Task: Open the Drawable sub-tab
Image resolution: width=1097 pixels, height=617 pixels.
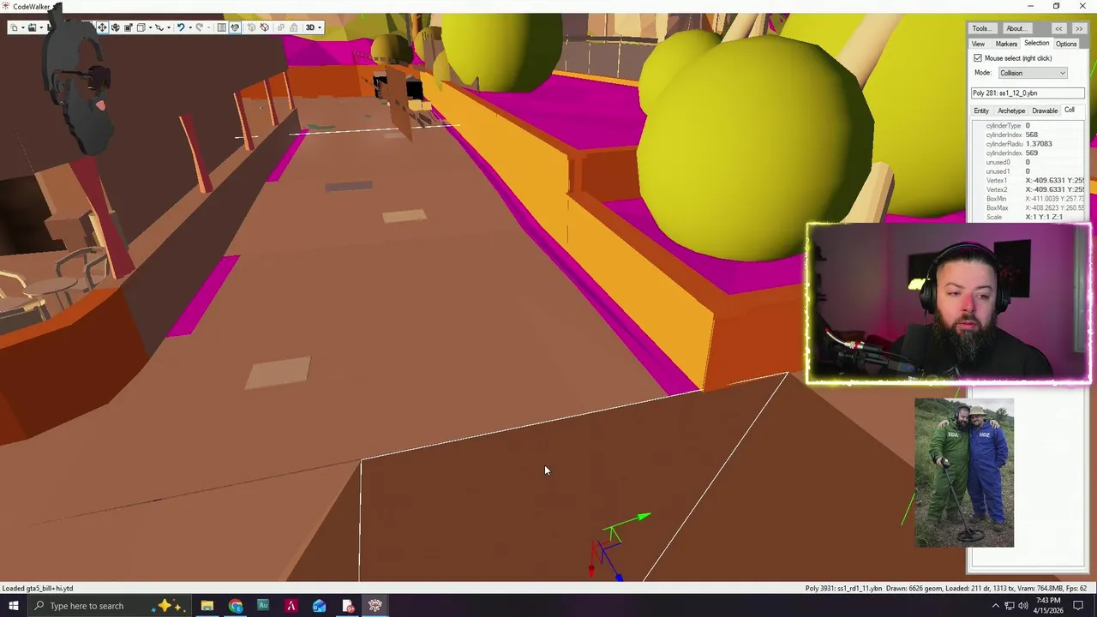Action: pyautogui.click(x=1045, y=111)
